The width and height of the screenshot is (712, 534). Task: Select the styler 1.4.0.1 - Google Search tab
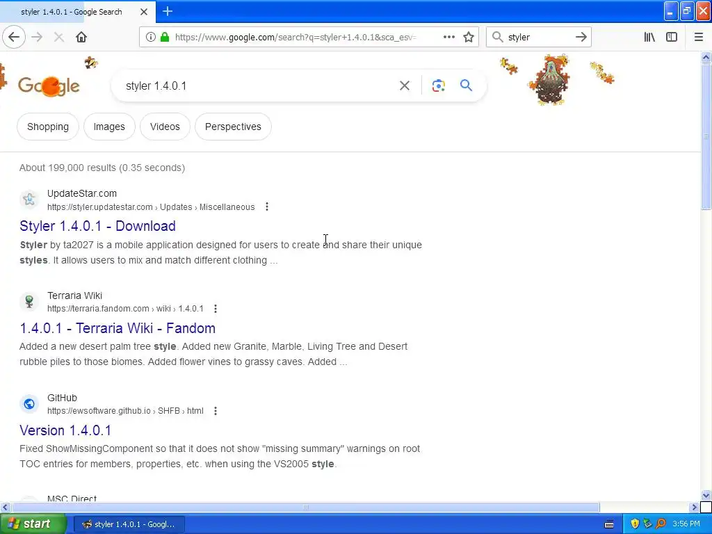point(72,12)
